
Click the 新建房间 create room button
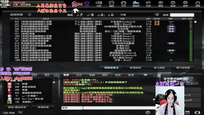pos(135,68)
